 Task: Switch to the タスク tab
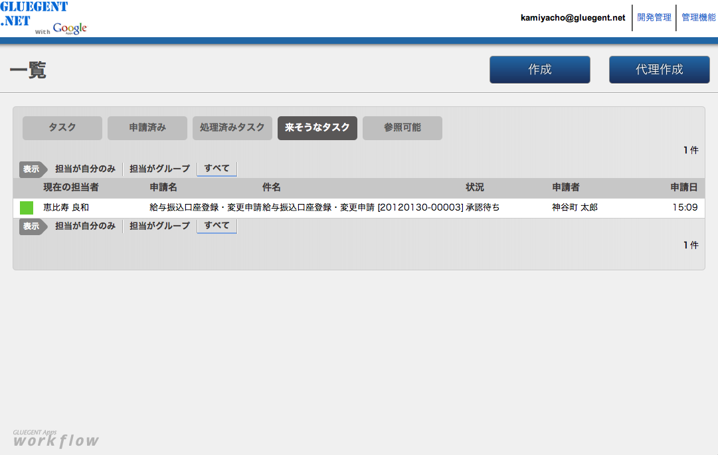(62, 128)
